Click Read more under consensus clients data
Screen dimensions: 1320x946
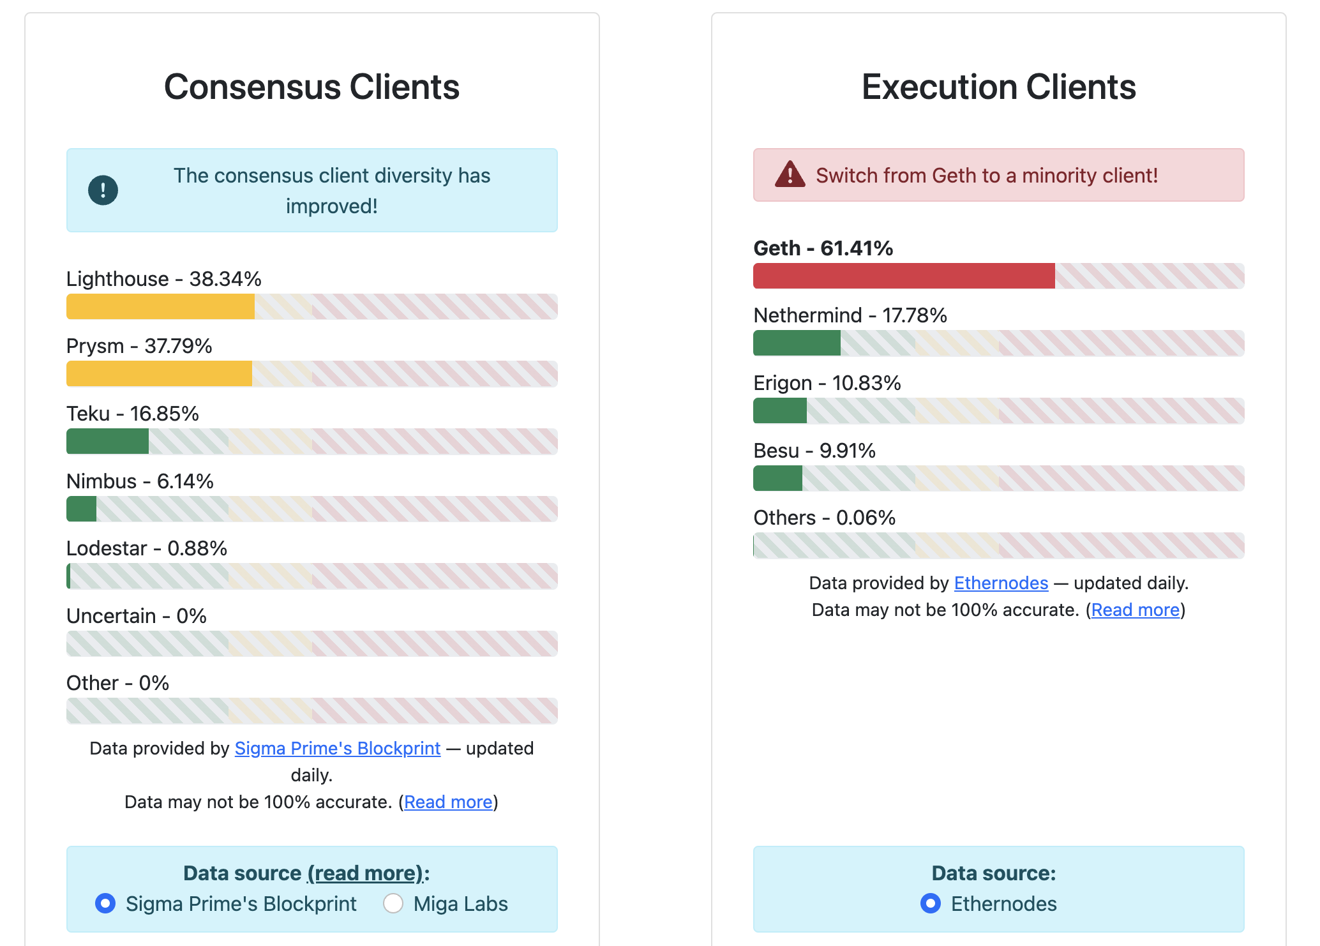click(x=448, y=802)
